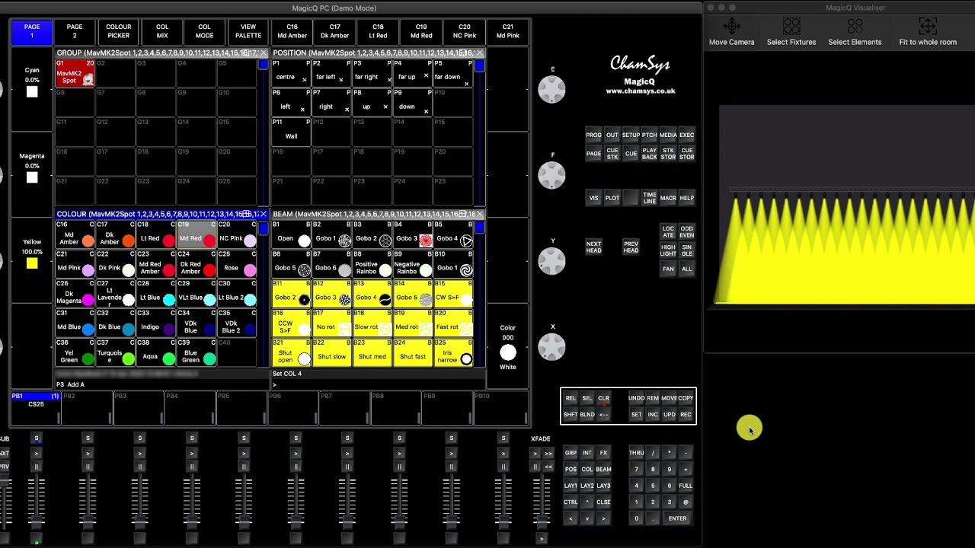
Task: Click encoder wheel X
Action: (551, 347)
